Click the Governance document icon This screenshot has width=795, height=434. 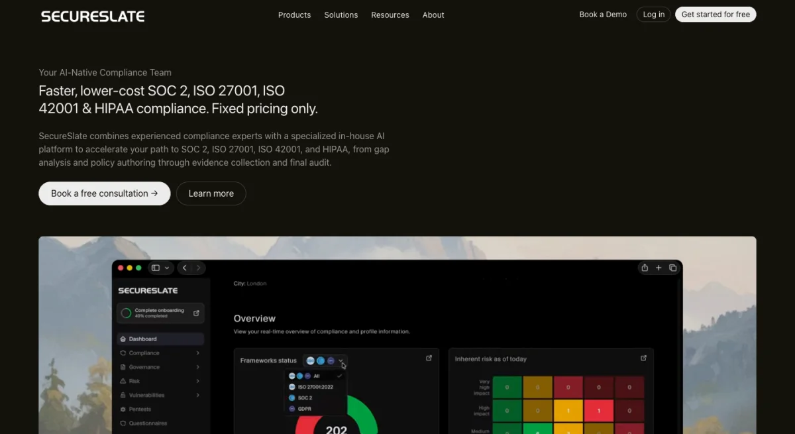click(x=123, y=367)
